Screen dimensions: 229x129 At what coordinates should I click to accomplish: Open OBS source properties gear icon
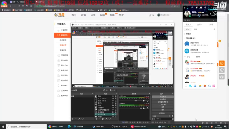103,119
